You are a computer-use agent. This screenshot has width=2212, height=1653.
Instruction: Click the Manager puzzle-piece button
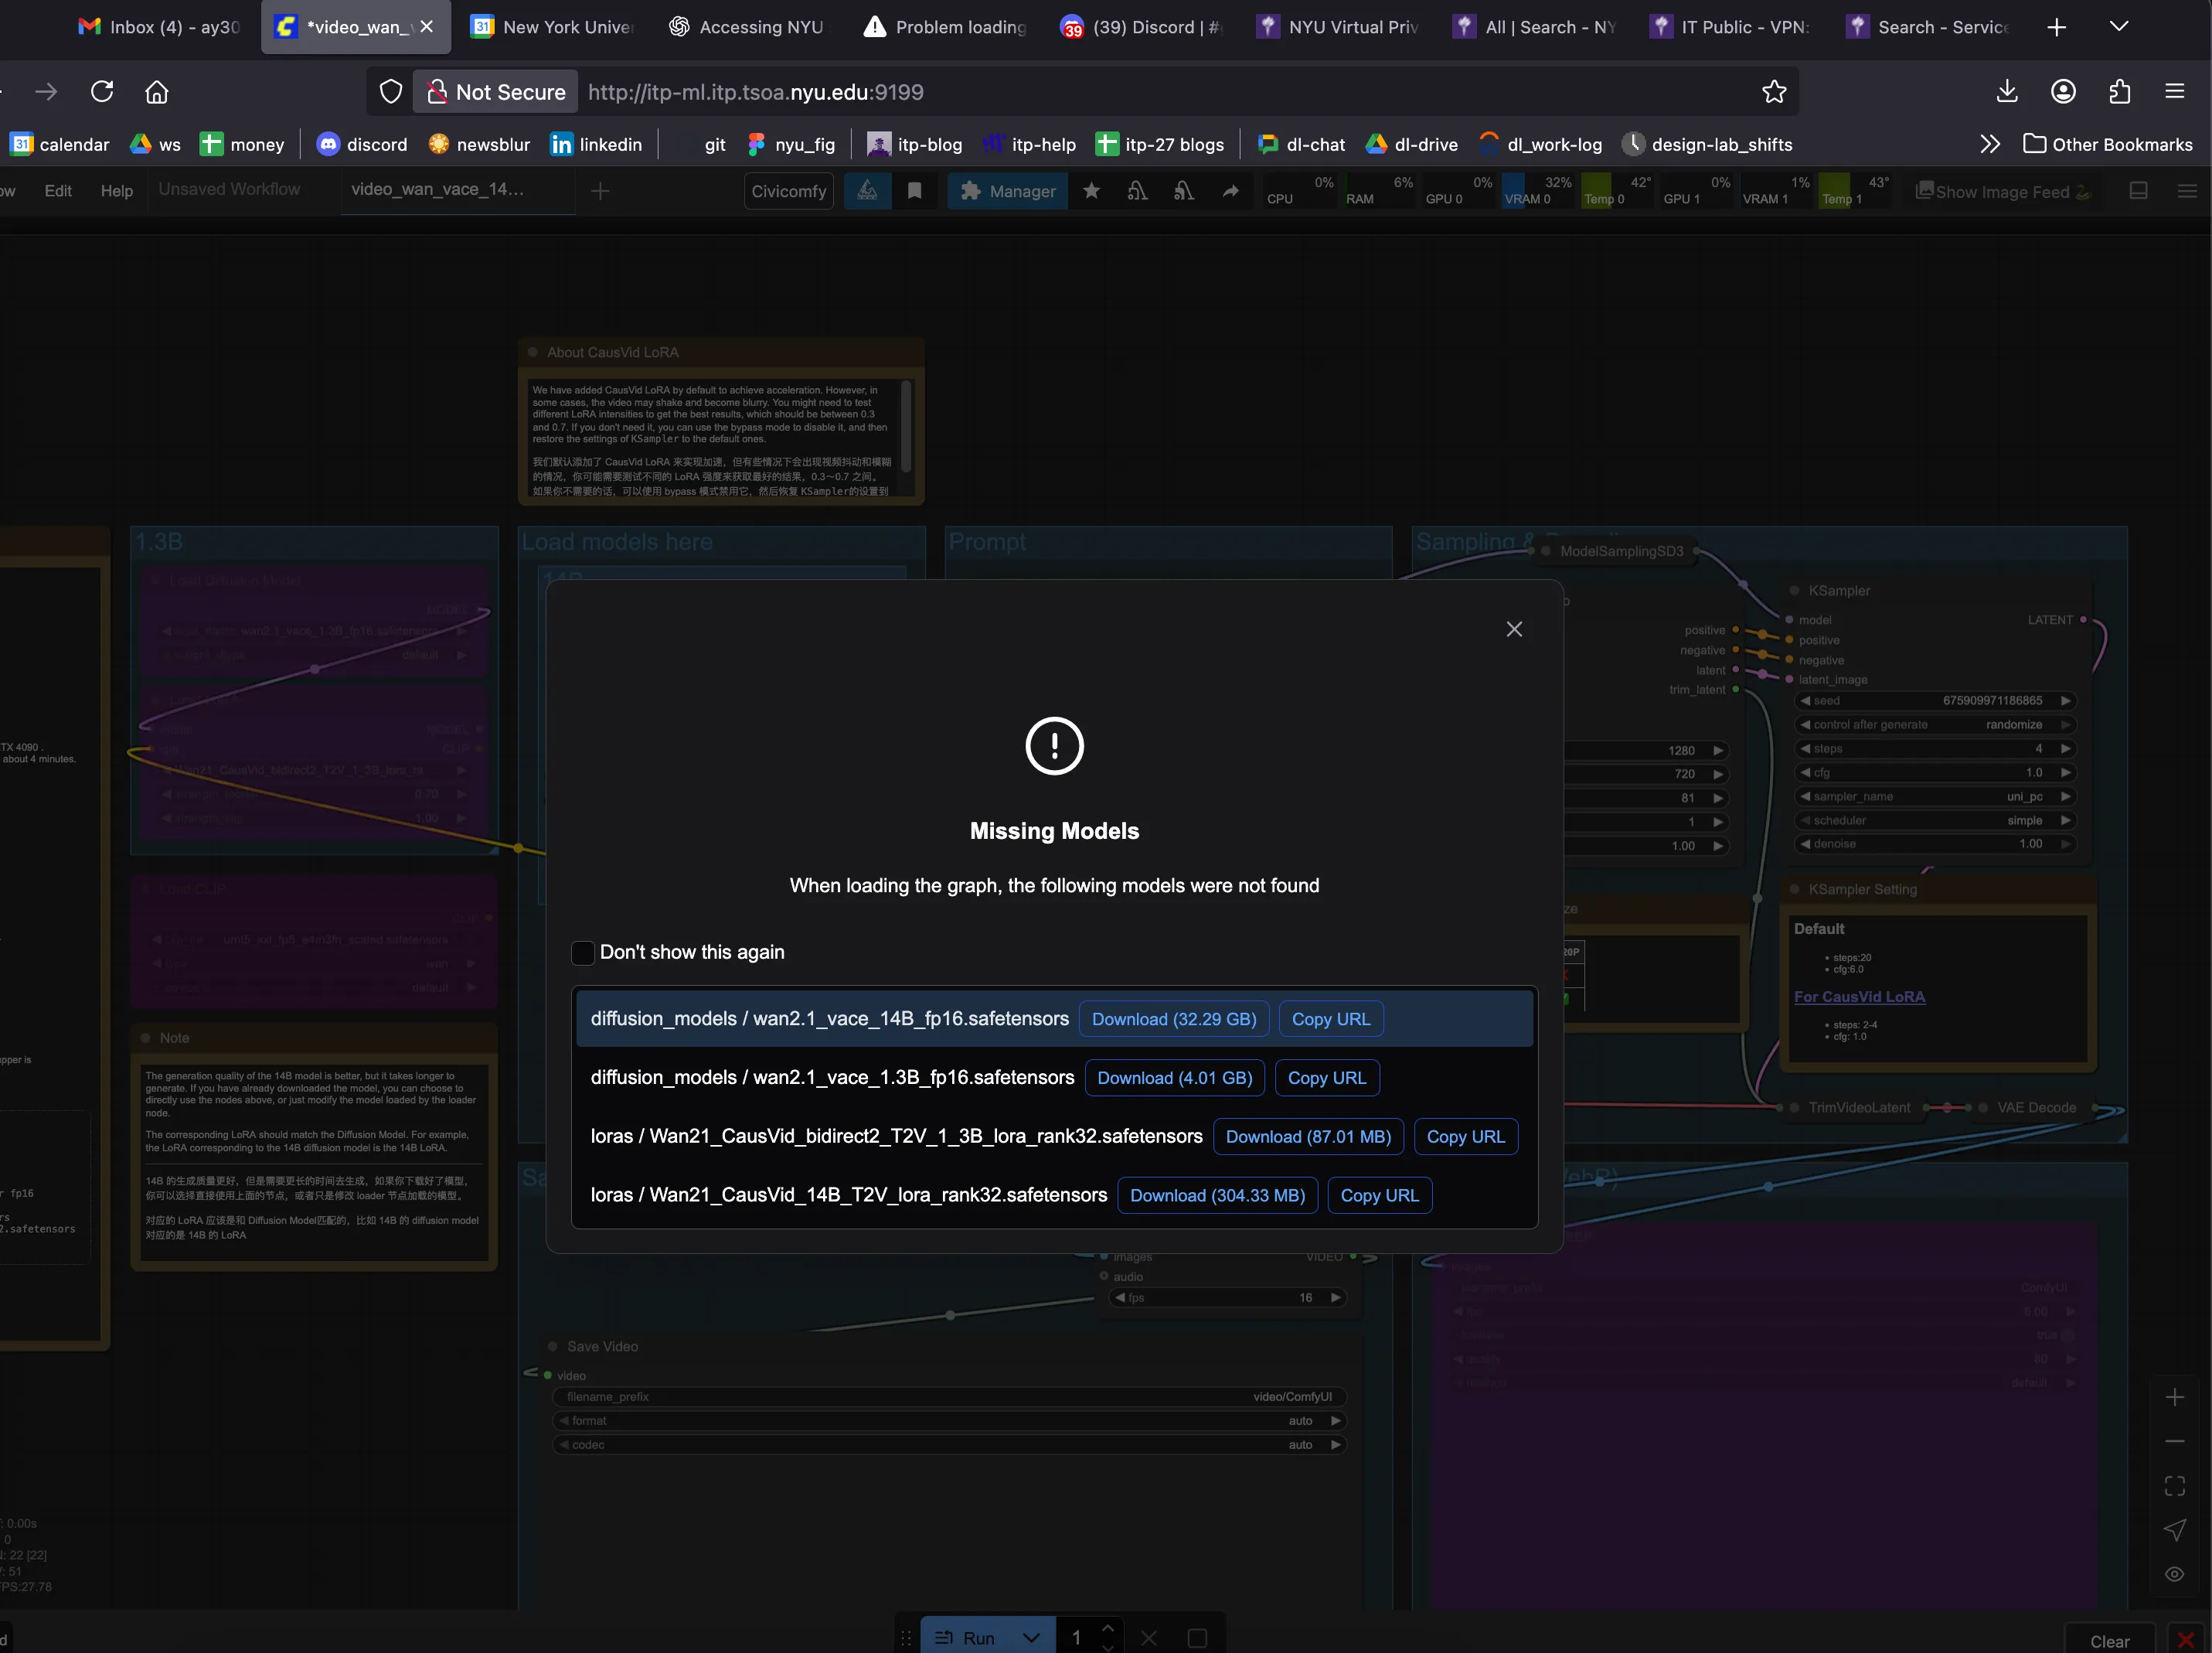tap(1007, 191)
